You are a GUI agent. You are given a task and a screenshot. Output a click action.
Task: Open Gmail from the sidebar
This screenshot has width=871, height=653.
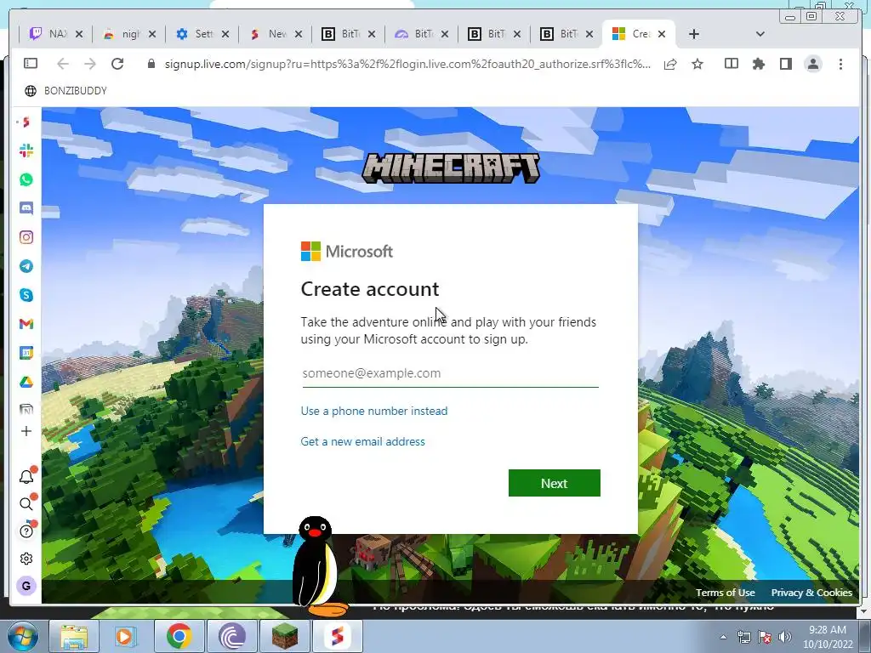click(26, 324)
